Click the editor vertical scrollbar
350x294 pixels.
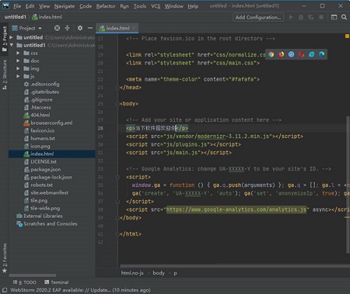[348, 184]
